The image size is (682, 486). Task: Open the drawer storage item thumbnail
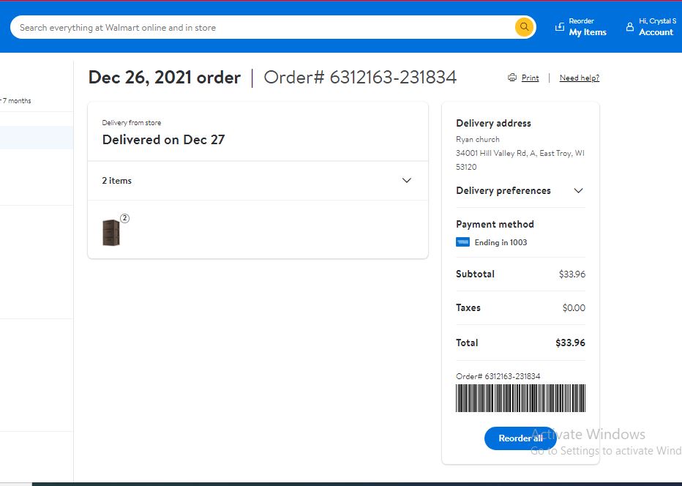[111, 232]
